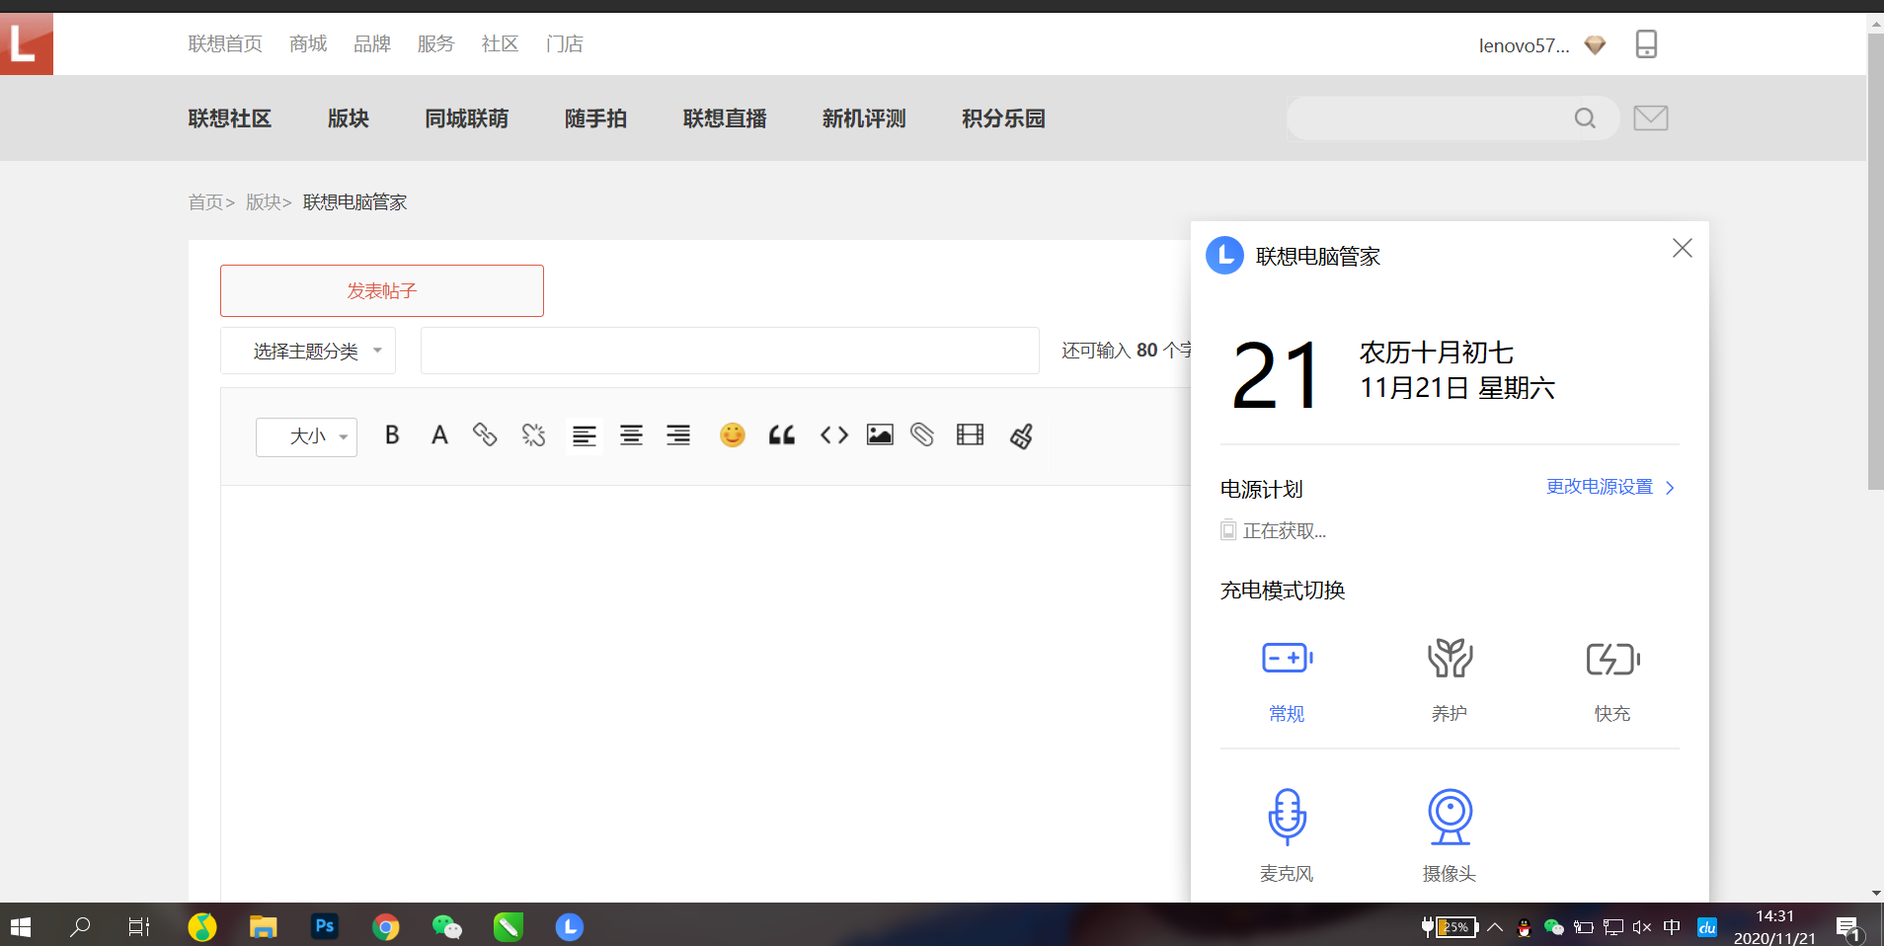This screenshot has width=1884, height=946.
Task: Click the diamond membership icon
Action: 1595,44
